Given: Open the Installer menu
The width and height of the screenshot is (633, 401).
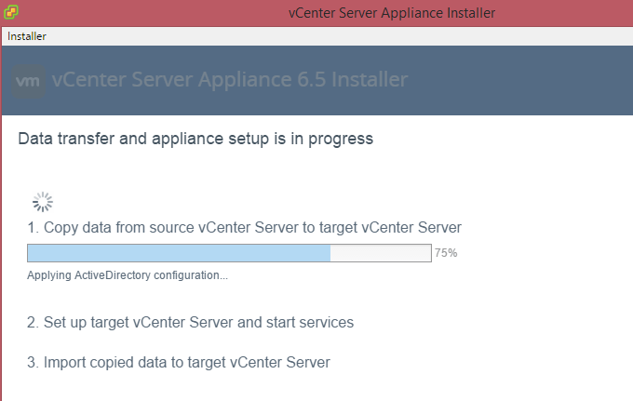Looking at the screenshot, I should (27, 36).
